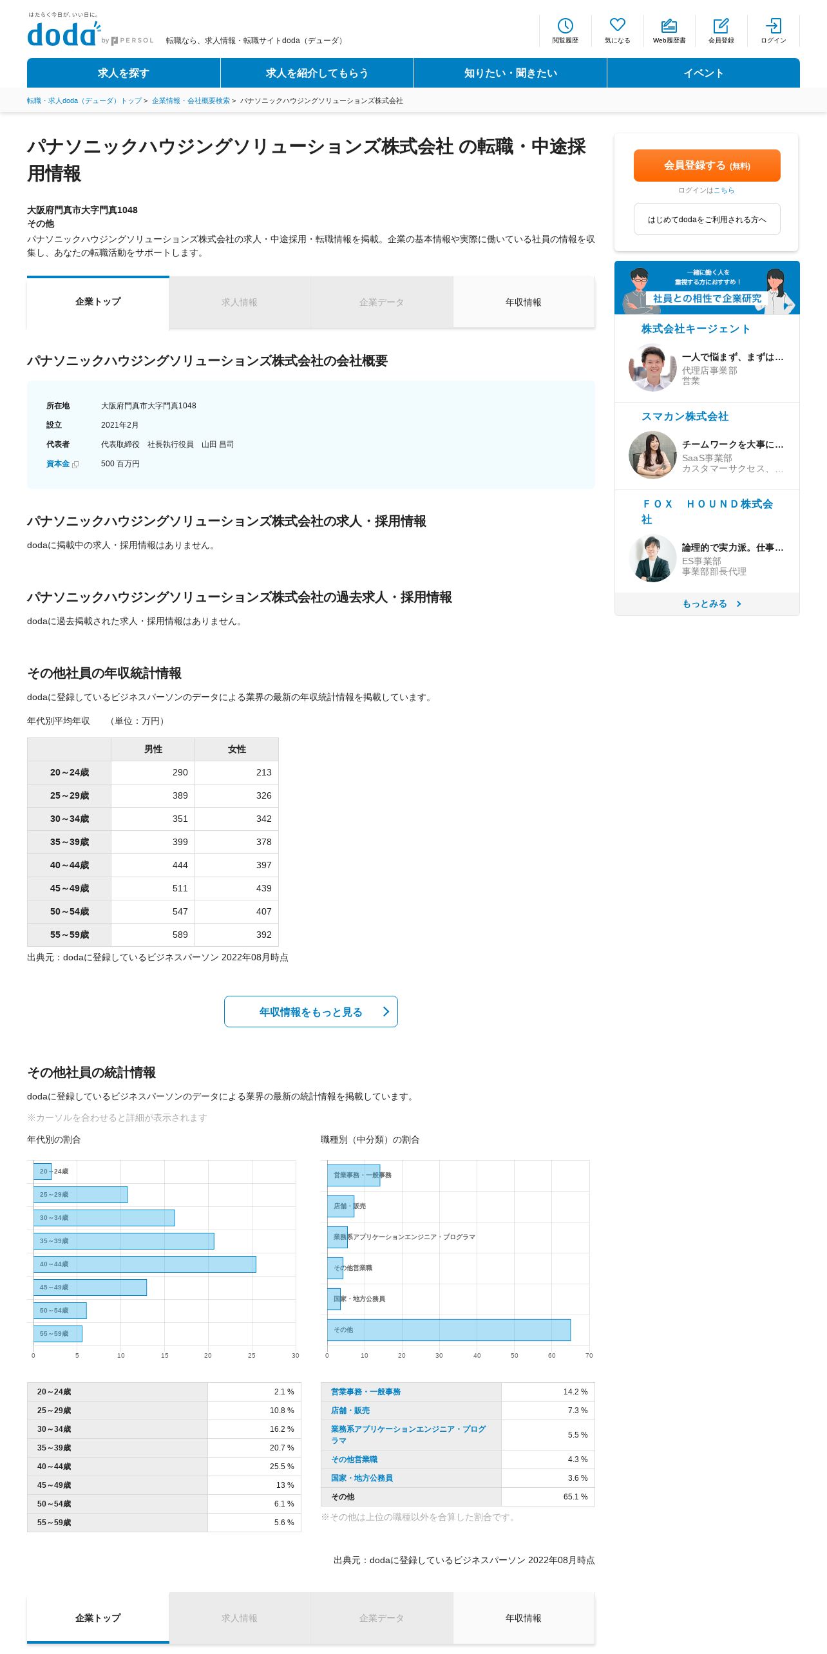Viewport: 827px width, 1654px height.
Task: Click the その他 bar in job chart
Action: (449, 1329)
